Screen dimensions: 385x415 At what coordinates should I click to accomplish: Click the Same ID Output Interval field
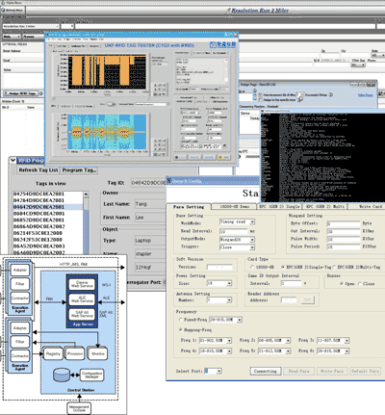tap(292, 283)
